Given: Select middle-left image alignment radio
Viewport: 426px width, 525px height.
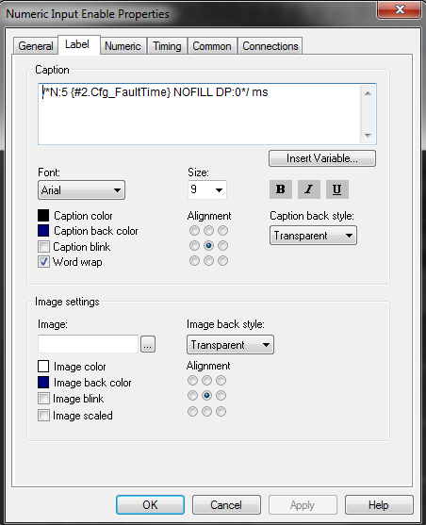Looking at the screenshot, I should [192, 396].
